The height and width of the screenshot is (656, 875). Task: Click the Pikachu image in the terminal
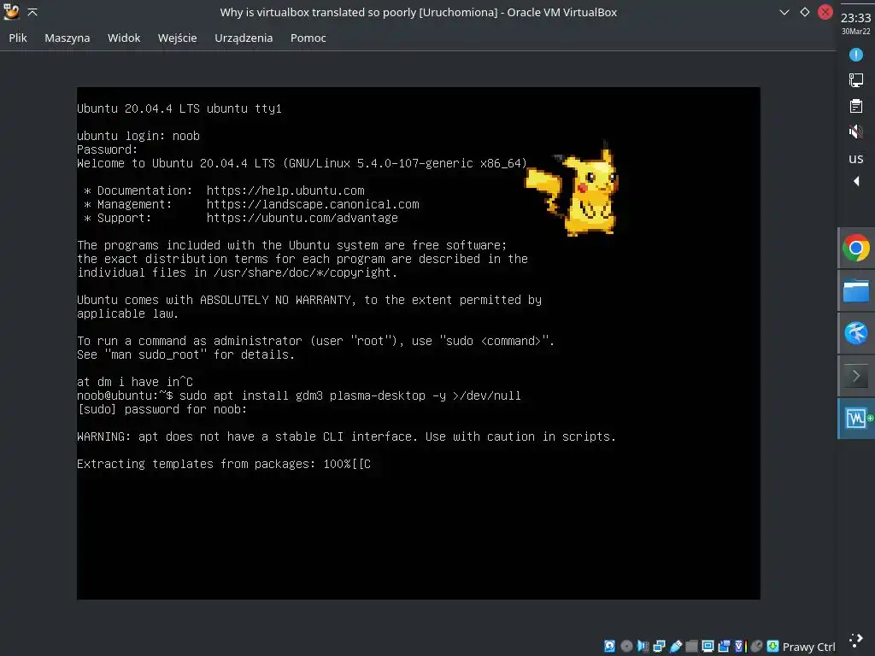[573, 188]
